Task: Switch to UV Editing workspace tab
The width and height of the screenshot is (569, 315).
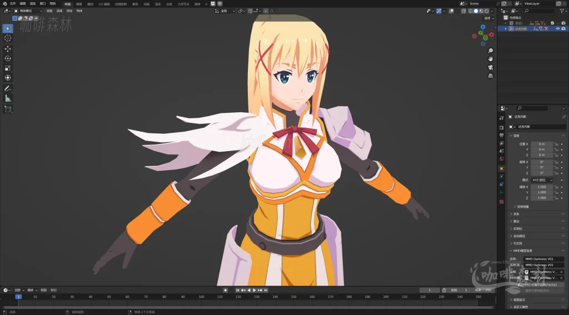Action: 104,4
